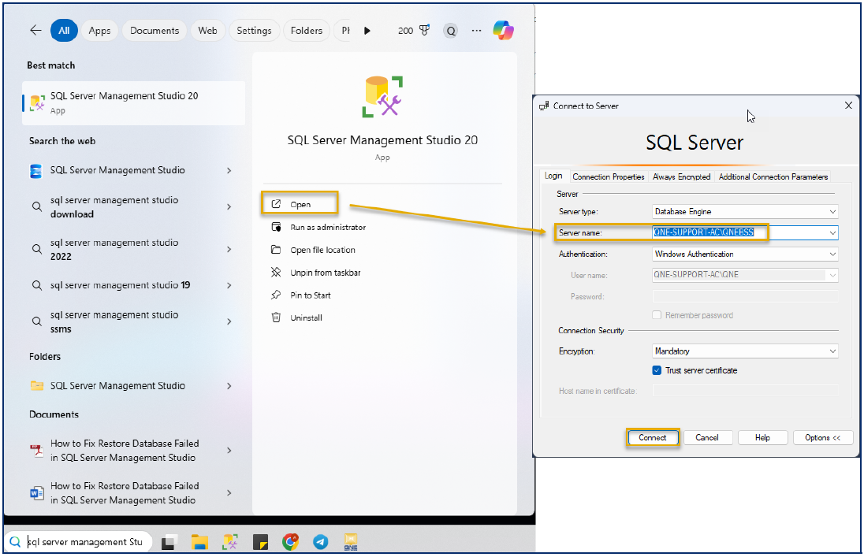Launch Copilot from search panel

click(x=503, y=30)
